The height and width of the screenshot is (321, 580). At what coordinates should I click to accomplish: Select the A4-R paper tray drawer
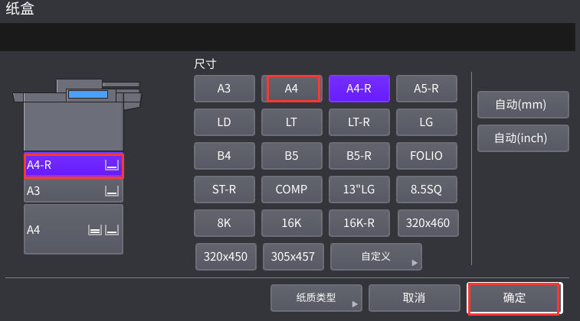click(x=73, y=164)
